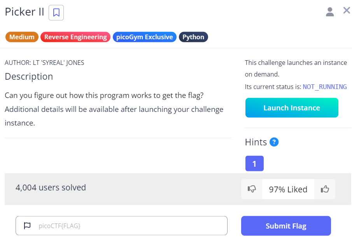
Task: Click the 97% Liked rating label
Action: click(288, 189)
